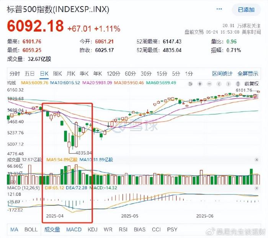This screenshot has width=268, height=238.
Task: Open the 前复权 adjustment dropdown
Action: tap(252, 84)
